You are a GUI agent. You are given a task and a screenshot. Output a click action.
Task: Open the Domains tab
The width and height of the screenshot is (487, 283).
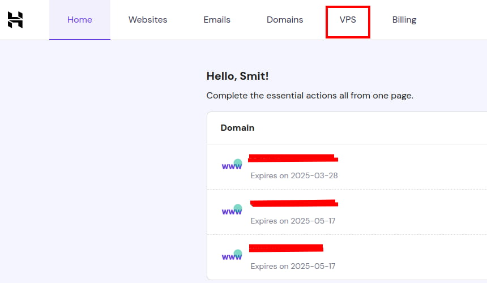(285, 20)
